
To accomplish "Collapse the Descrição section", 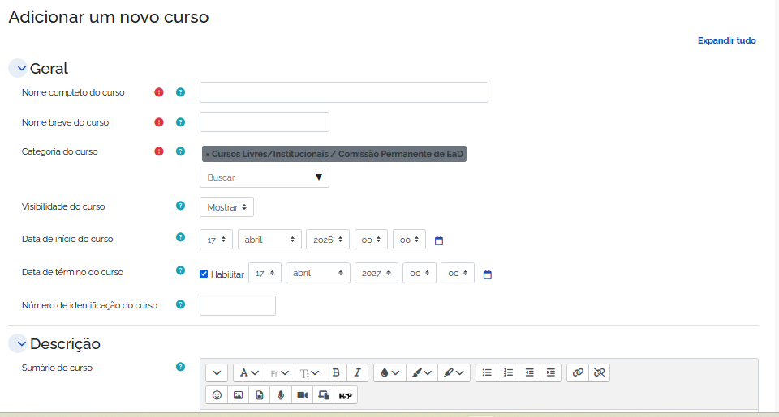I will 21,344.
